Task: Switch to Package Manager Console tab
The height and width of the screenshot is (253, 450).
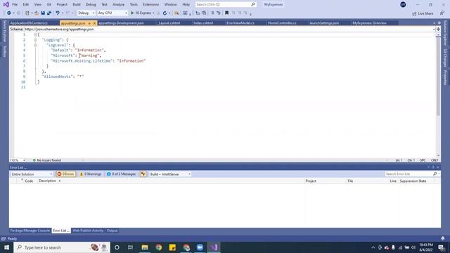Action: (x=30, y=231)
